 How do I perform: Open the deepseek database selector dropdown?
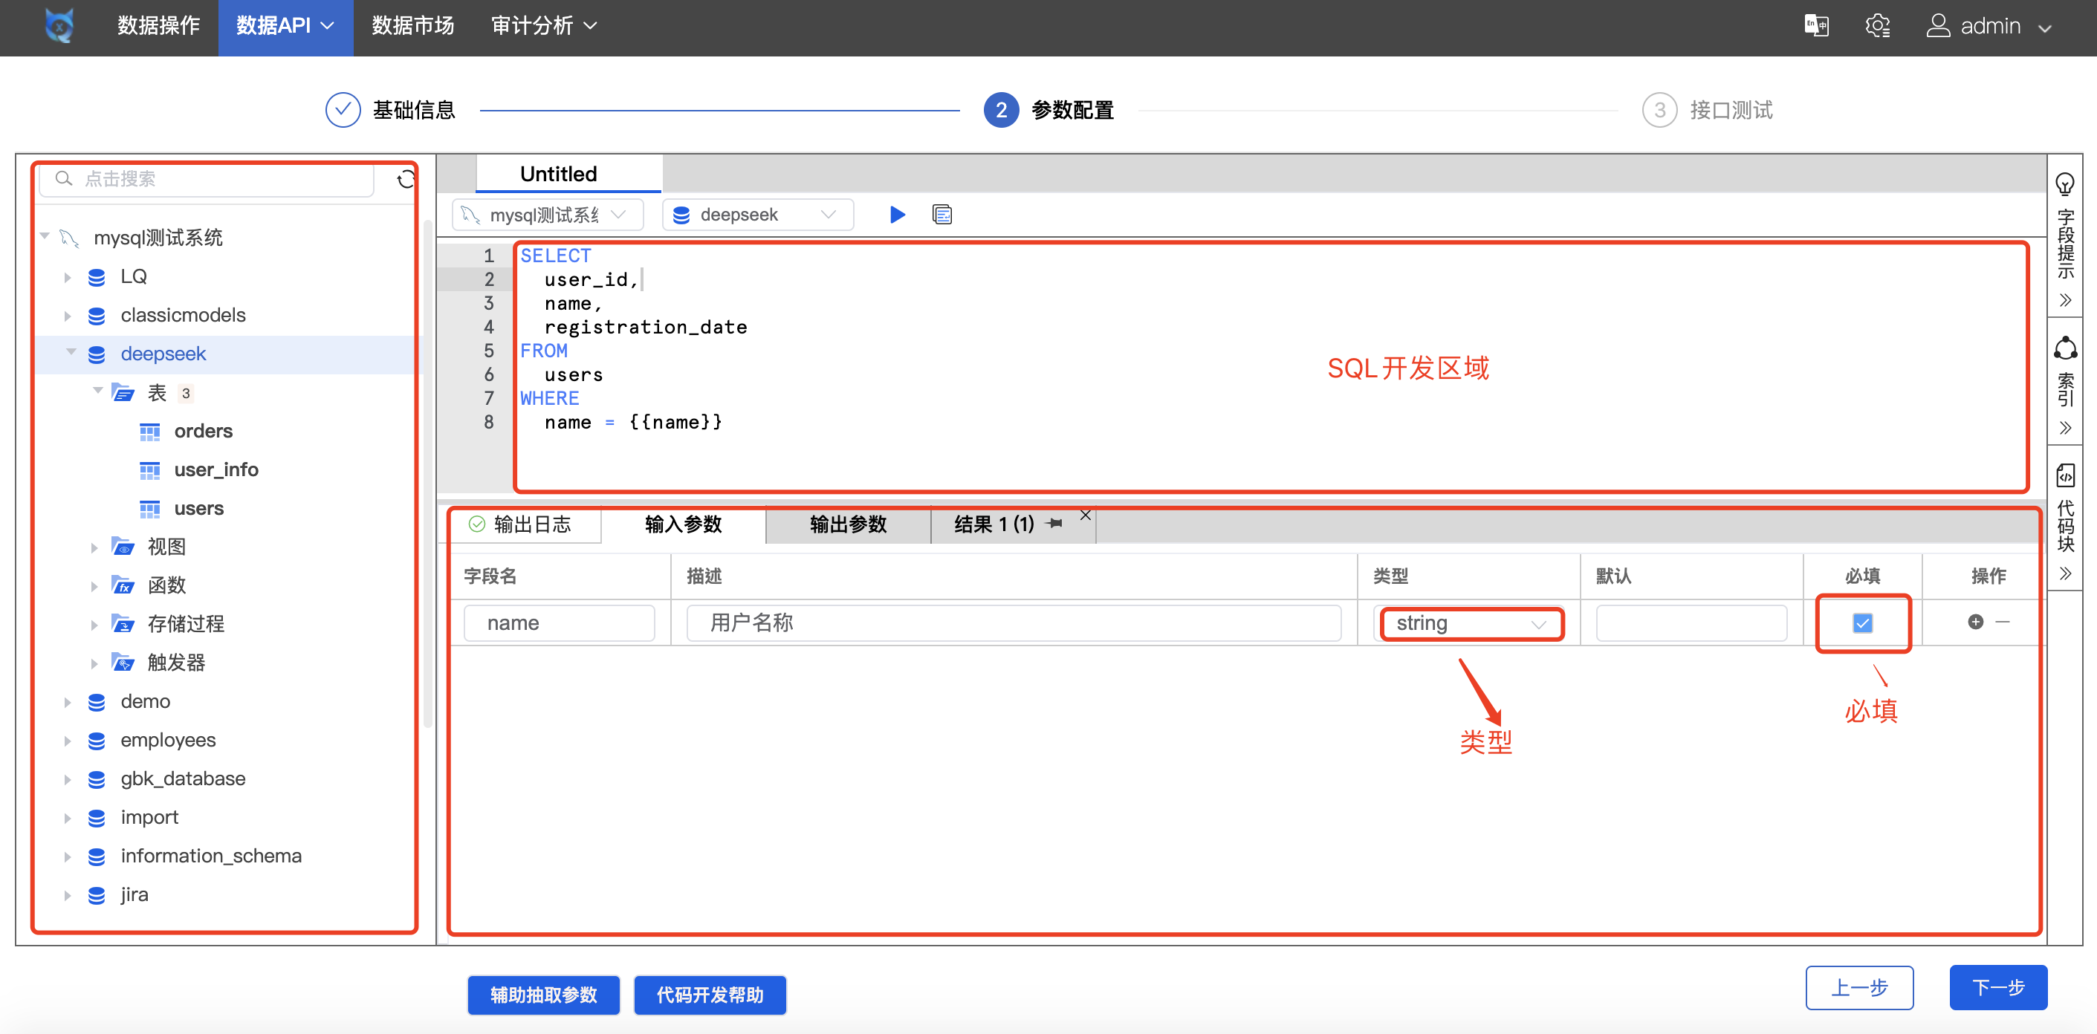(x=757, y=215)
